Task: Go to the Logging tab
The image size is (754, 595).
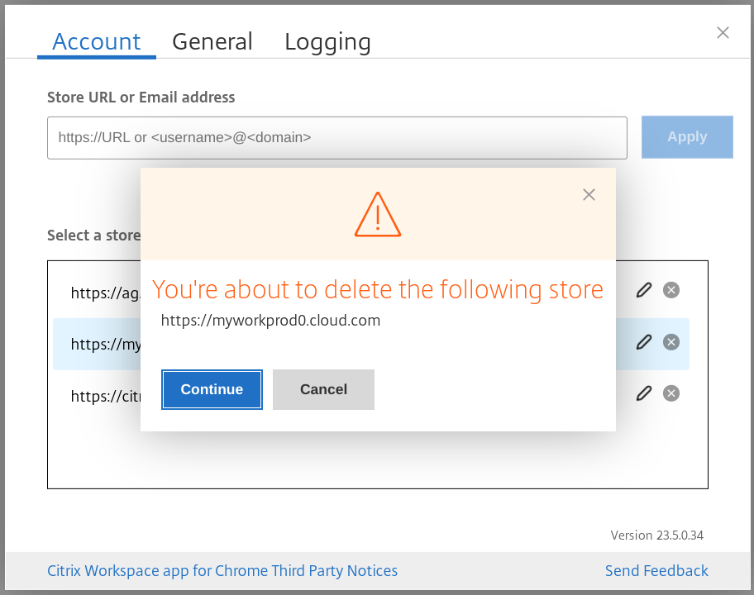Action: point(327,41)
